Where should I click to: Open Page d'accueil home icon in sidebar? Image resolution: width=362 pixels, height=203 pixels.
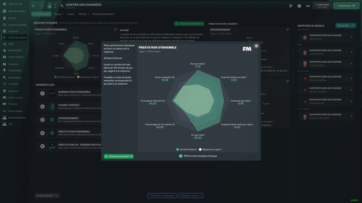[x=5, y=4]
